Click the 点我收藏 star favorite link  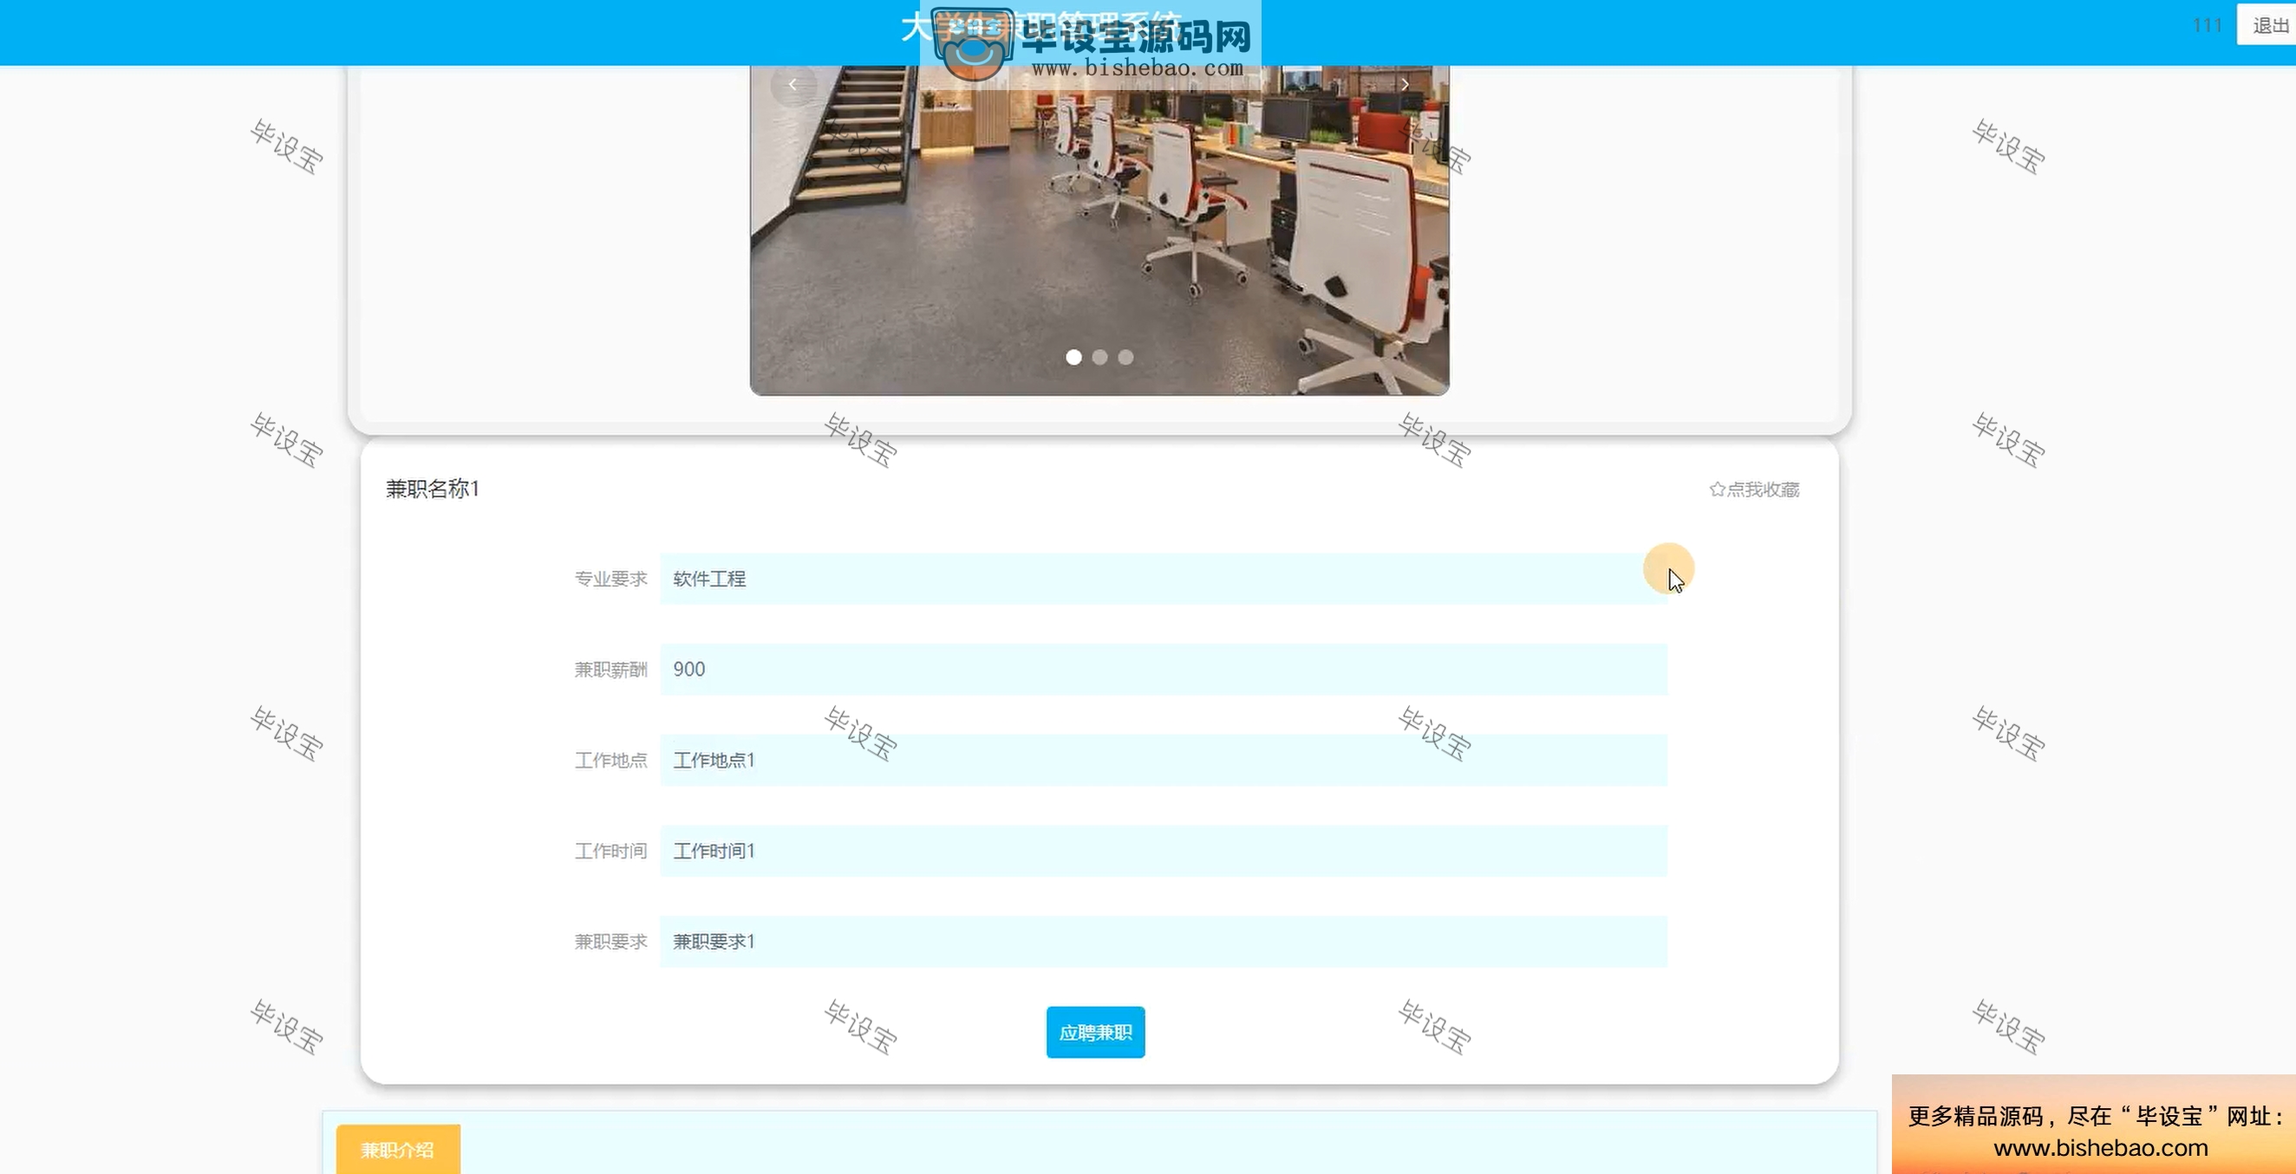click(1754, 489)
